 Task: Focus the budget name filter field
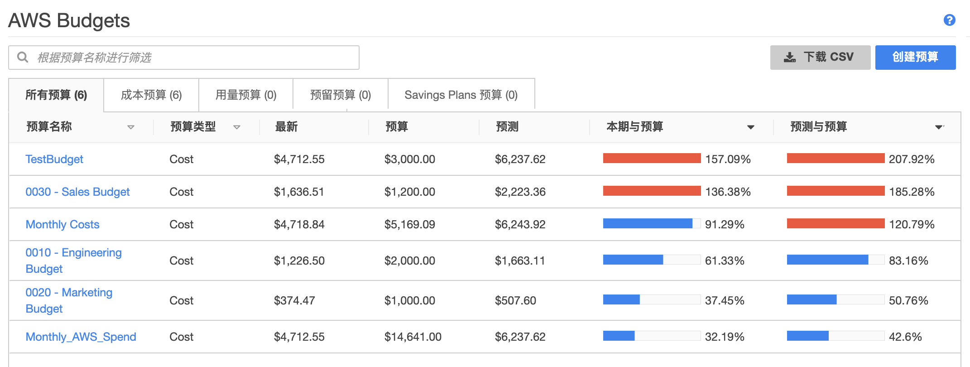pyautogui.click(x=184, y=58)
